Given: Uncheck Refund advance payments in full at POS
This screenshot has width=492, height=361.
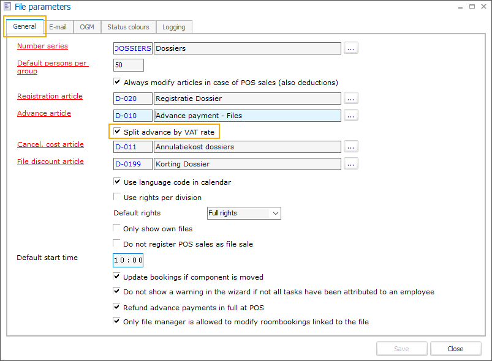Looking at the screenshot, I should tap(118, 308).
